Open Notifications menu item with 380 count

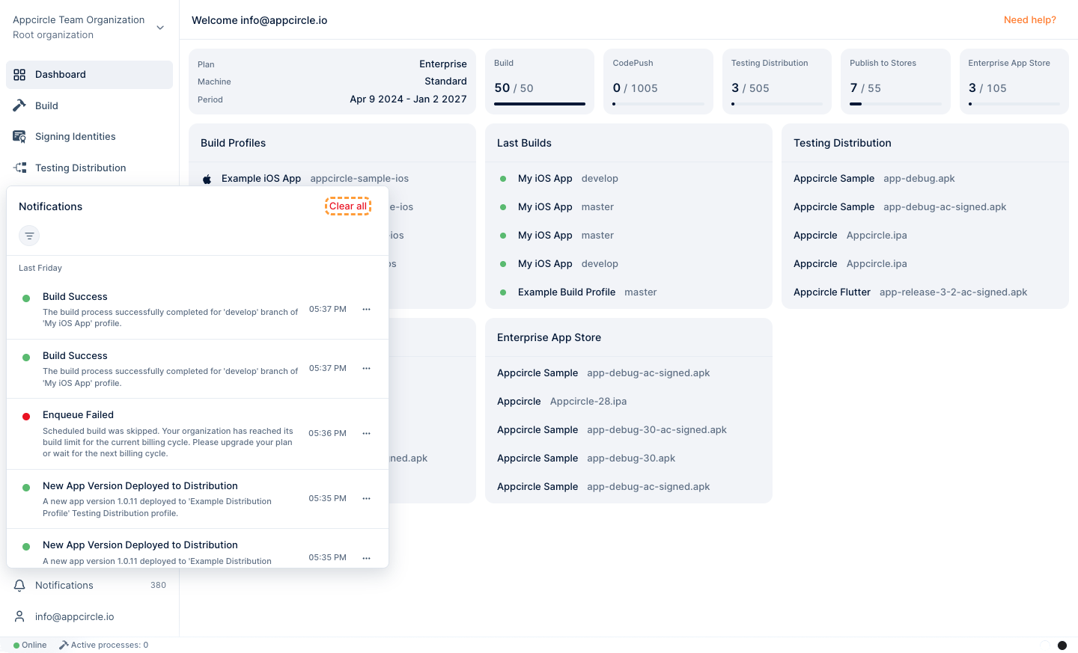[89, 586]
